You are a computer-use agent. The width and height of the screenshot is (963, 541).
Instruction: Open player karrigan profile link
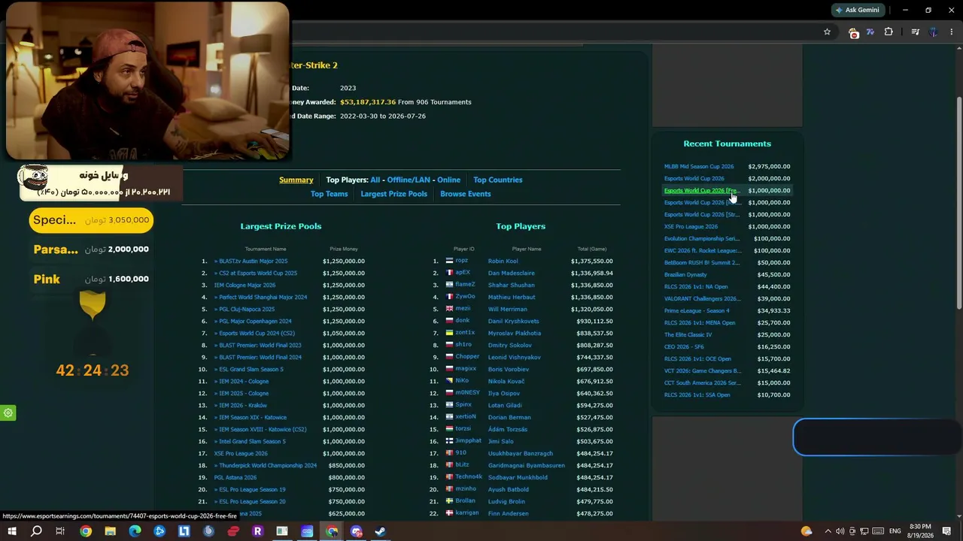(467, 514)
